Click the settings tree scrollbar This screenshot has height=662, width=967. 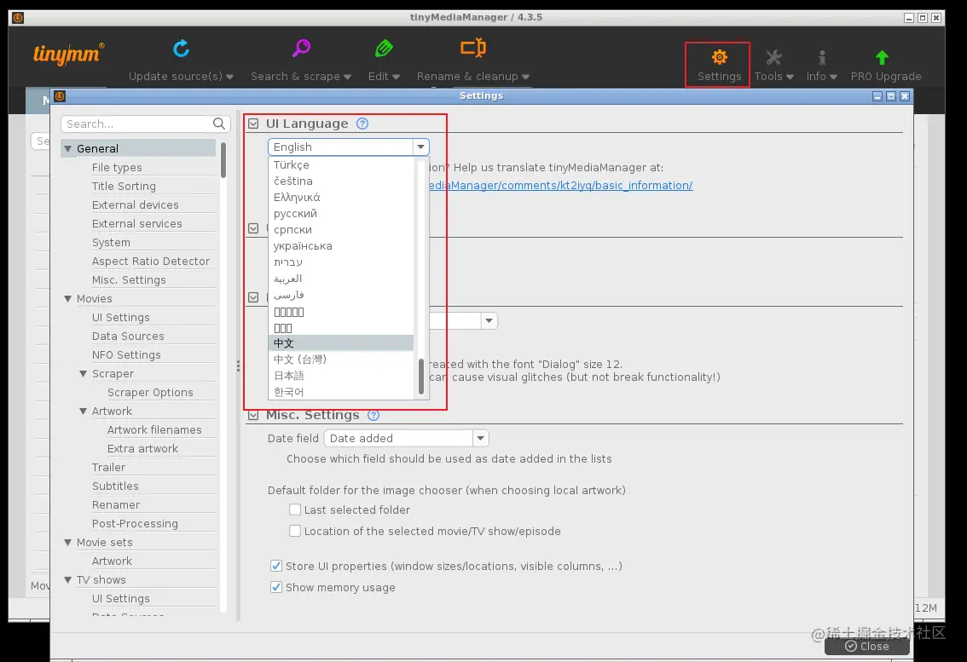[223, 160]
